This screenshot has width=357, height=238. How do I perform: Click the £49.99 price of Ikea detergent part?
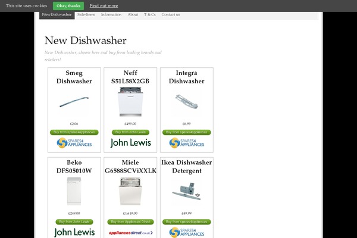click(x=186, y=213)
